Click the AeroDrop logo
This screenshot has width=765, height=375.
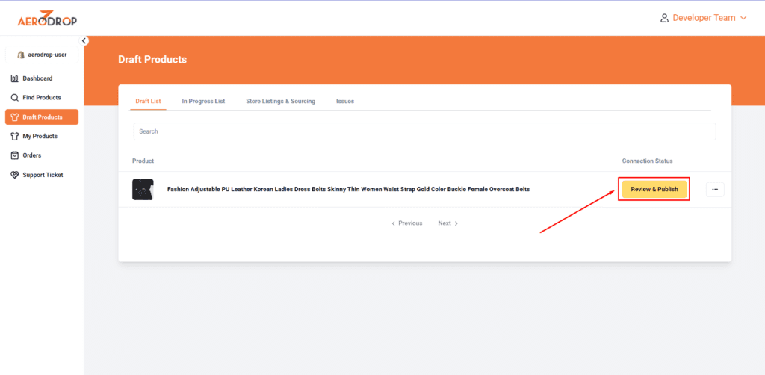[x=47, y=19]
